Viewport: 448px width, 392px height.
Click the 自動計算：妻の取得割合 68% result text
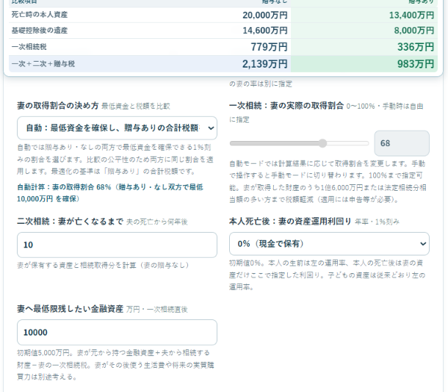coord(110,193)
